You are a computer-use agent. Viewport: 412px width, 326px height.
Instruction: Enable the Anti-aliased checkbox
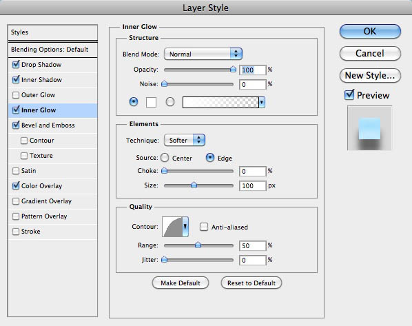coord(204,227)
